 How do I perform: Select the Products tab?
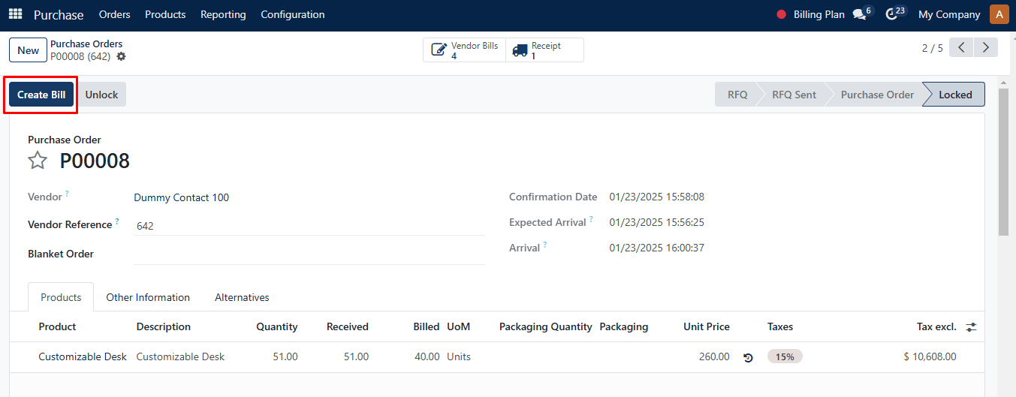pos(61,297)
